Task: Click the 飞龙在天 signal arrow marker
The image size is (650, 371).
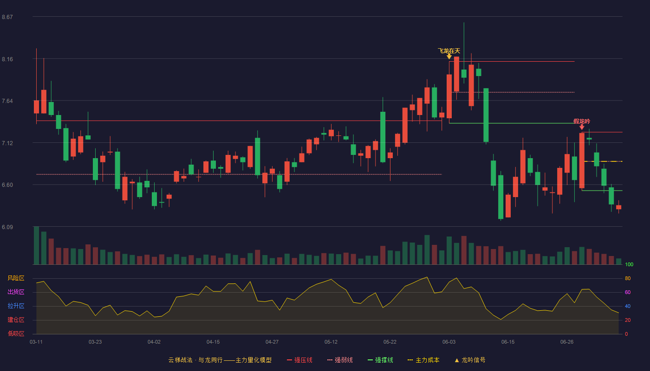Action: click(449, 57)
